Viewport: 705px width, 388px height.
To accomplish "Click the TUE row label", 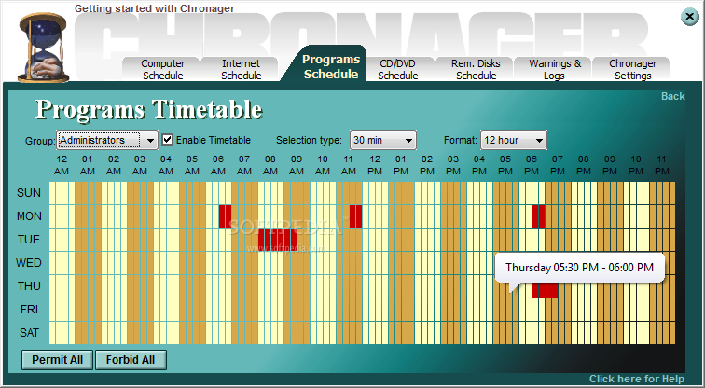I will (29, 240).
